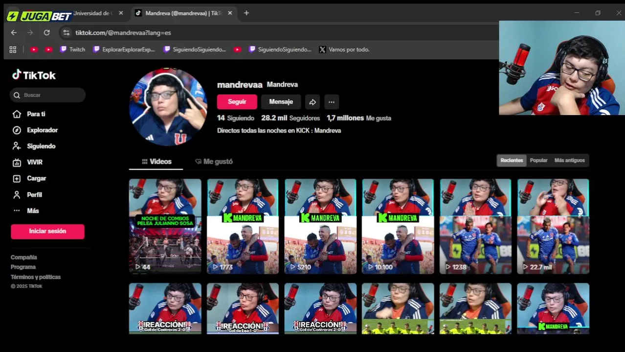Screen dimensions: 625x352
Task: Open Términos y políticas link
Action: tap(36, 277)
